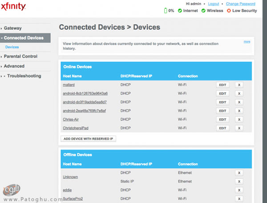The height and width of the screenshot is (203, 267).
Task: Click Add Device With Reserved IP
Action: point(88,139)
